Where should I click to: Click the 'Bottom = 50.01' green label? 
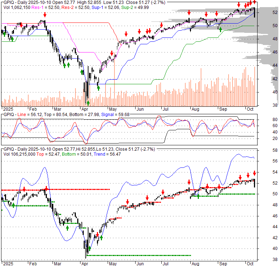click(77, 154)
